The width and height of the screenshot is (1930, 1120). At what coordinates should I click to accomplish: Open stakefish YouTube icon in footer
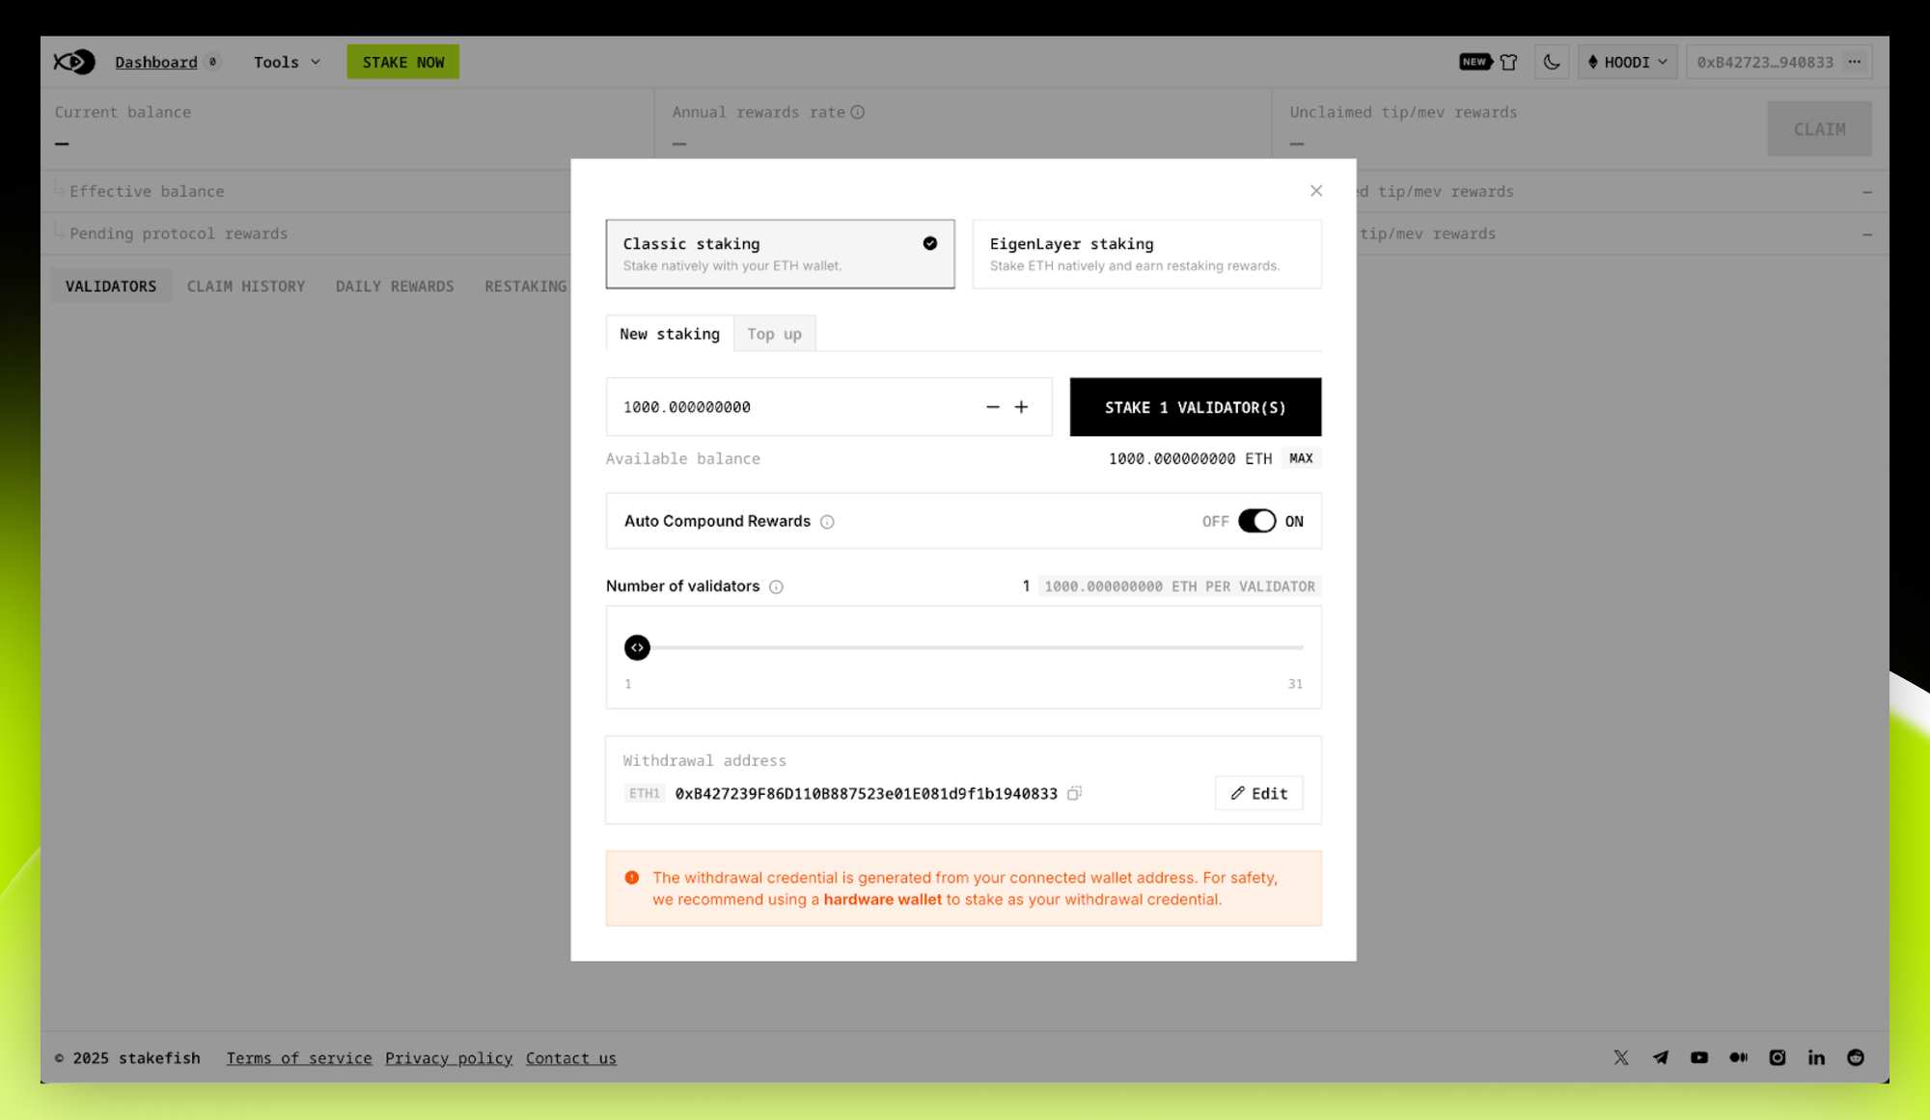(x=1699, y=1057)
